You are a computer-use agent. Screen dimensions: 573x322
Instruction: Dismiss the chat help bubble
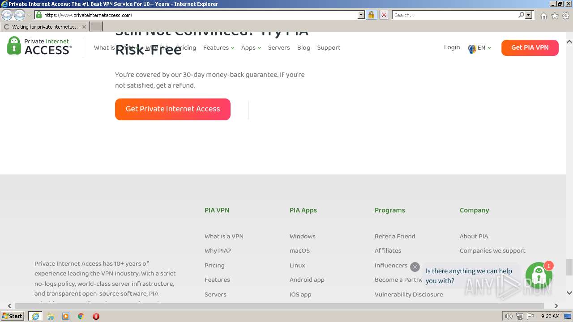click(x=415, y=267)
